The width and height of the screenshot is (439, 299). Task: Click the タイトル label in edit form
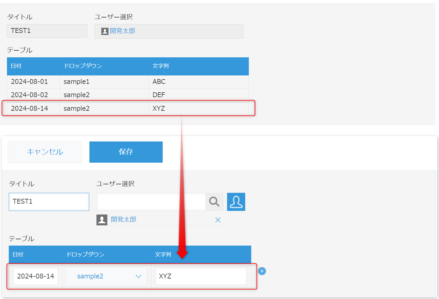(21, 184)
